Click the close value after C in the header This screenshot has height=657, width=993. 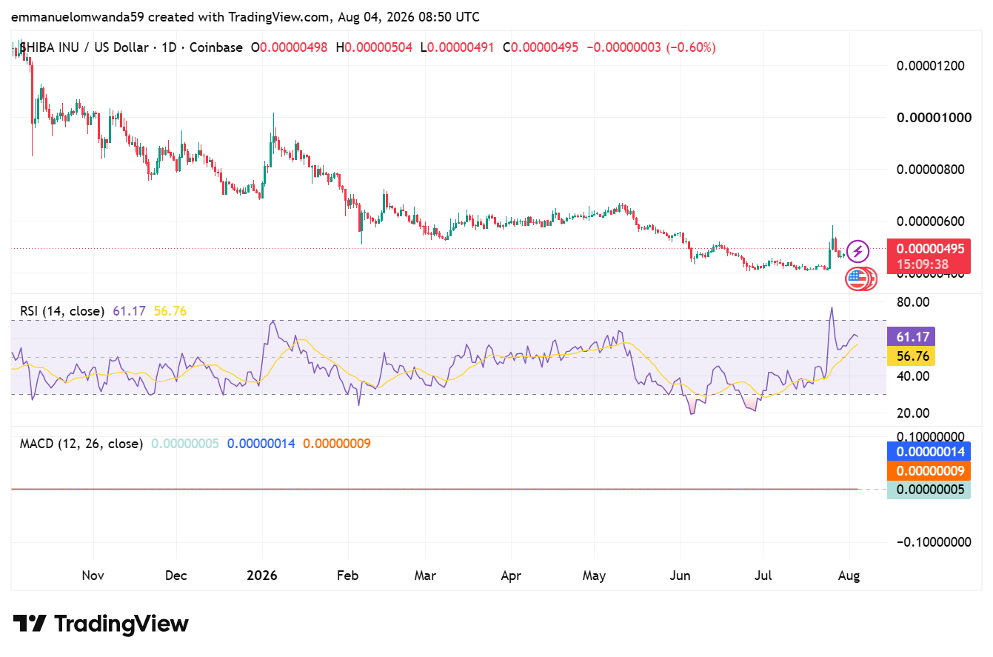545,47
